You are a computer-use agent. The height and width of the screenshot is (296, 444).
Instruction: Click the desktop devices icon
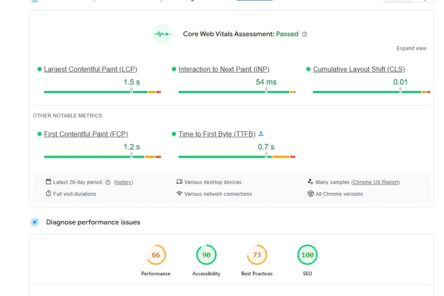(x=179, y=182)
